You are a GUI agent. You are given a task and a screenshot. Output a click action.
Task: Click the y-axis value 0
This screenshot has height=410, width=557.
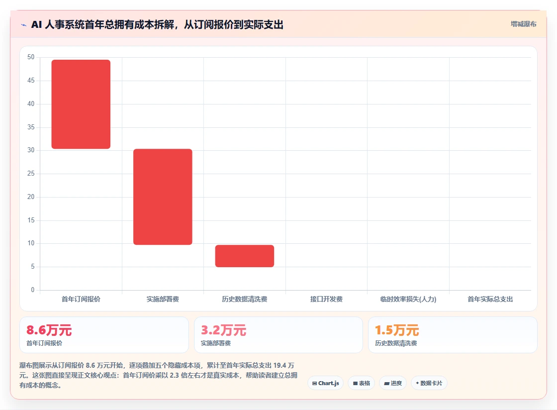[33, 290]
